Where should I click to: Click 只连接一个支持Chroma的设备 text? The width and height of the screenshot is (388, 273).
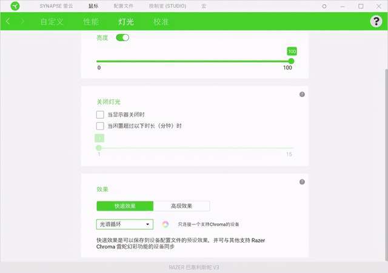pyautogui.click(x=209, y=224)
